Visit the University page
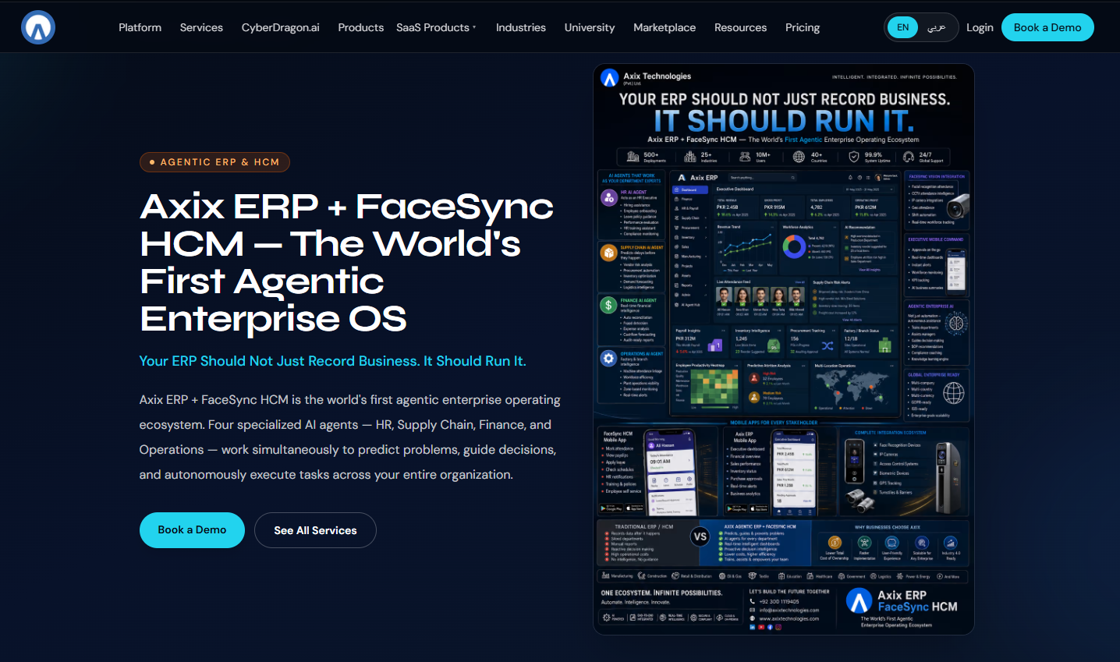The width and height of the screenshot is (1120, 662). pos(590,27)
